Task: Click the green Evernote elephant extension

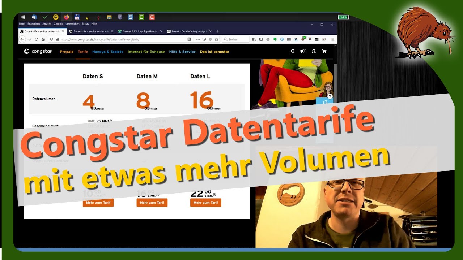Action: coord(275,39)
